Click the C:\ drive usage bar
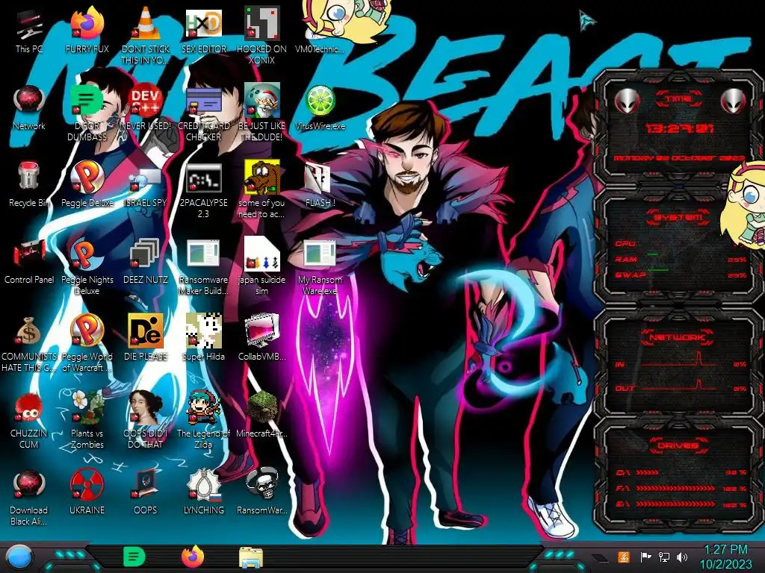 click(x=681, y=472)
